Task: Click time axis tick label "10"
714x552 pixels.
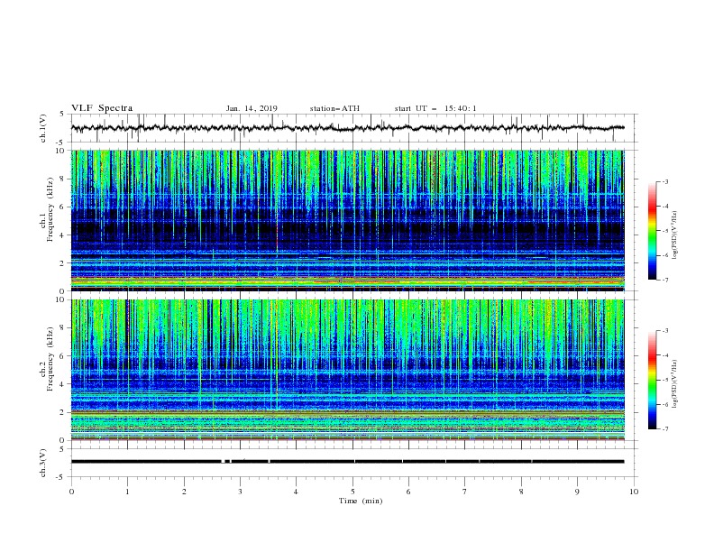Action: pyautogui.click(x=634, y=492)
